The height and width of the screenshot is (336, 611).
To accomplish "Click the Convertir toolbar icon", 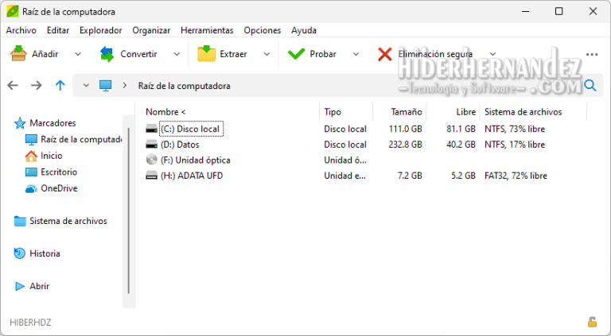I will 107,54.
